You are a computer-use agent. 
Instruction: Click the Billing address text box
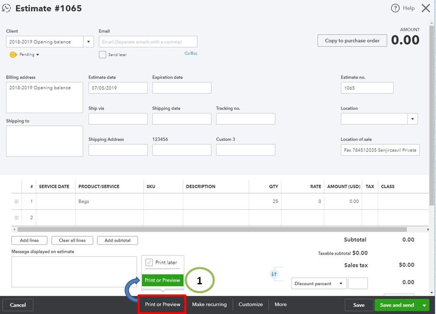pos(45,98)
